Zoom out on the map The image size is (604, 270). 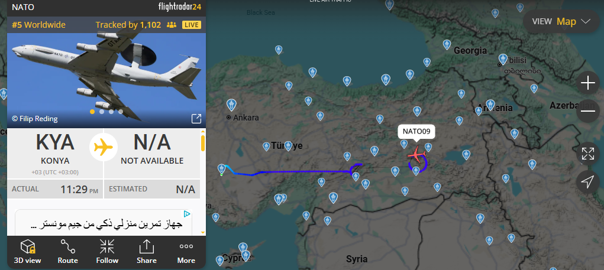(x=588, y=111)
